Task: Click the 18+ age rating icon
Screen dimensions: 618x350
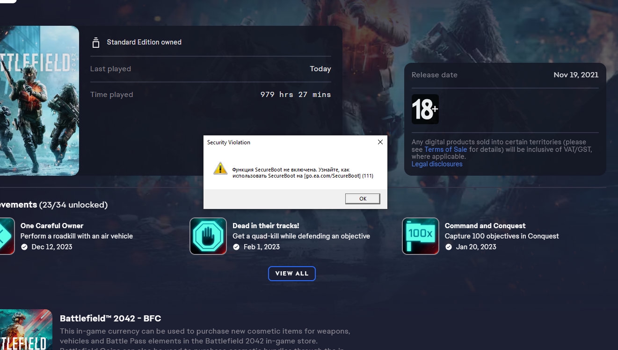Action: [425, 109]
